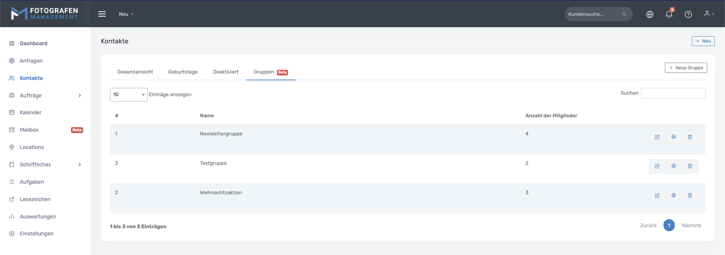This screenshot has height=255, width=725.
Task: Switch to the Geburtstage tab
Action: (183, 72)
